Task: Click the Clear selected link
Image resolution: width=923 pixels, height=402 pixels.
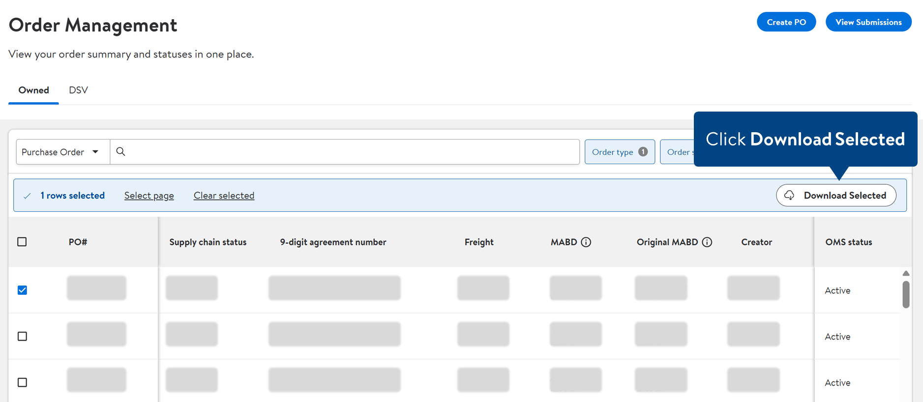Action: tap(224, 196)
